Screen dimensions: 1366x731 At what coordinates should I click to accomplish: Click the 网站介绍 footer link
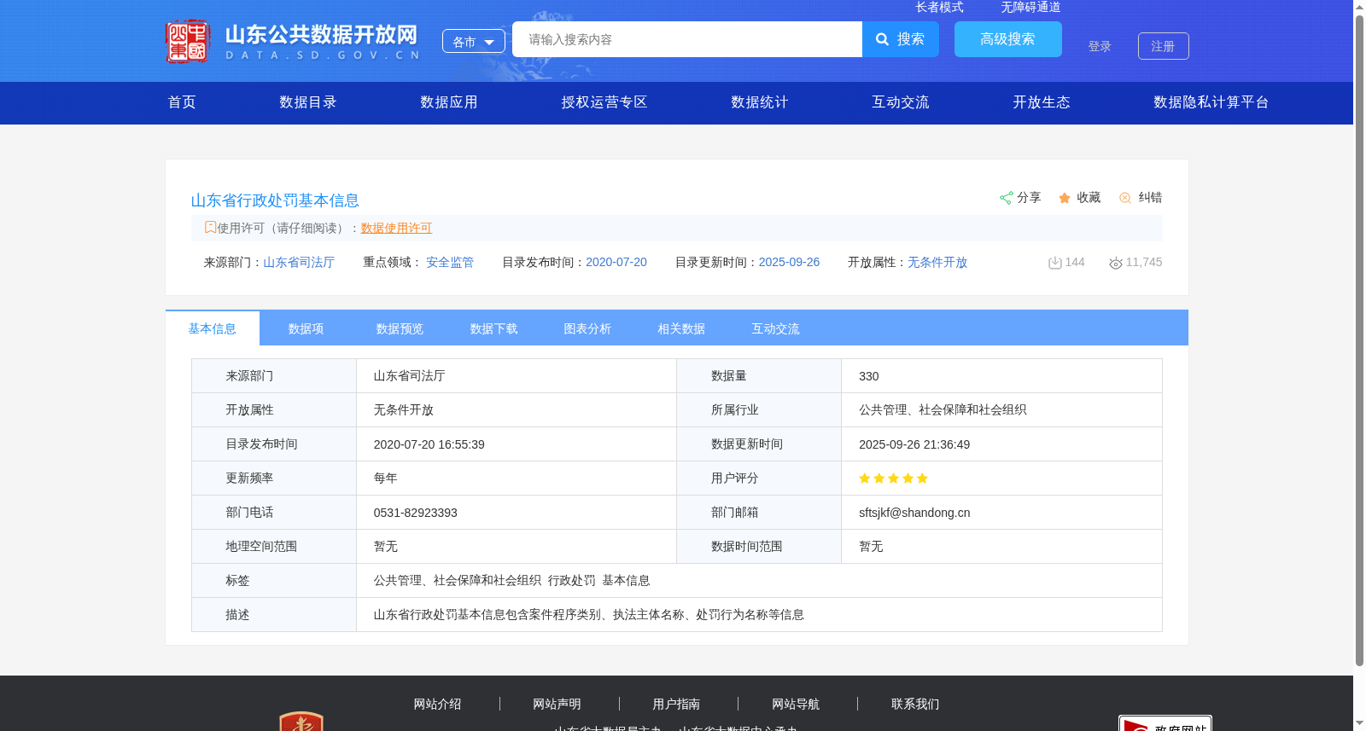click(437, 705)
